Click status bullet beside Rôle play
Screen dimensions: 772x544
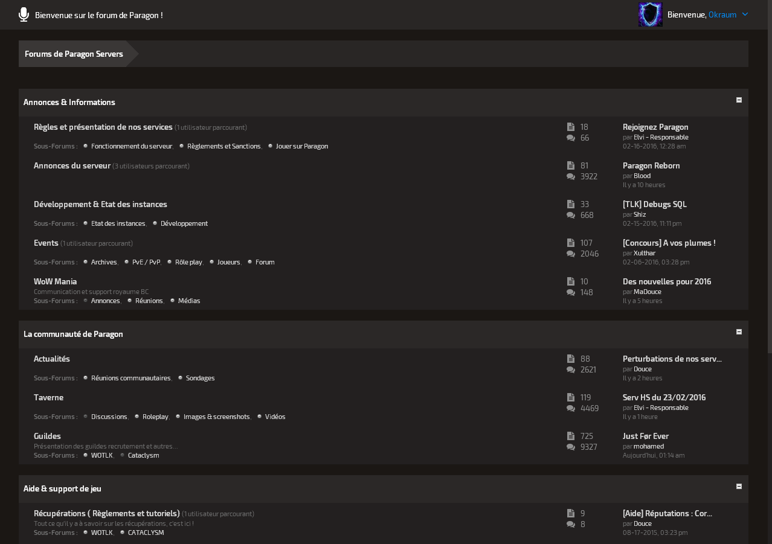[170, 262]
